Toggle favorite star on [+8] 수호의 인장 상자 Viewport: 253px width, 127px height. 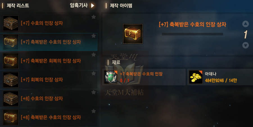(x=94, y=92)
